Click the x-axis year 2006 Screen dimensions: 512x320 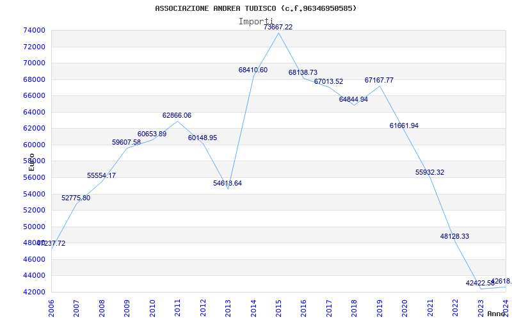pyautogui.click(x=51, y=308)
